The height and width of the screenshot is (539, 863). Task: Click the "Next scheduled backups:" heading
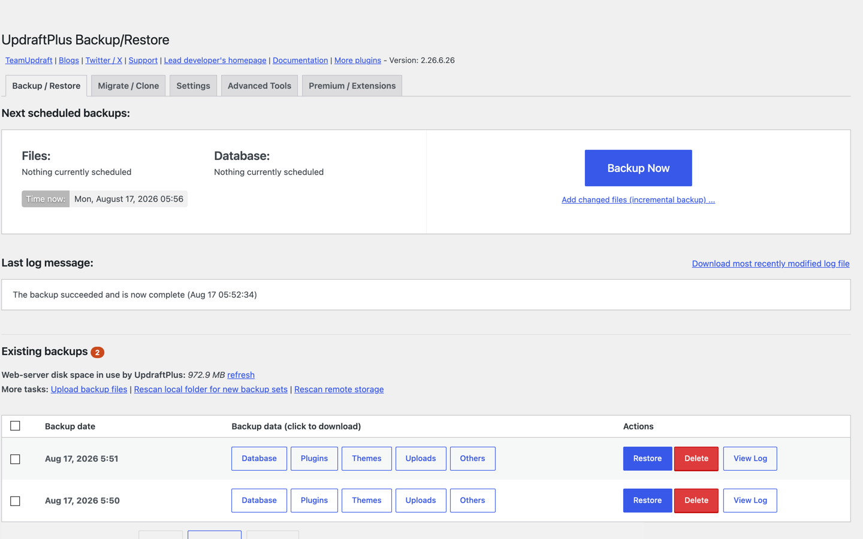[x=66, y=113]
